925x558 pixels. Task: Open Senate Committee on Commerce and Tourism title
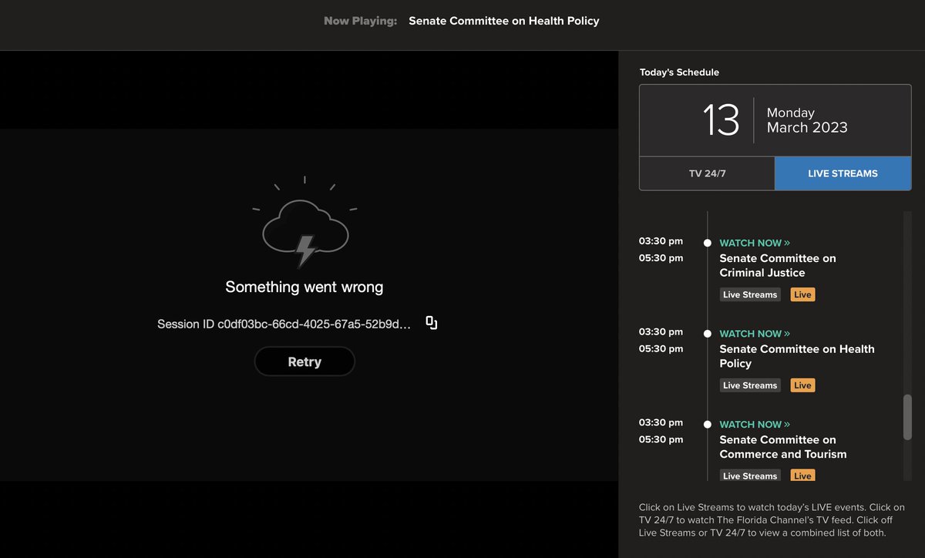[783, 447]
